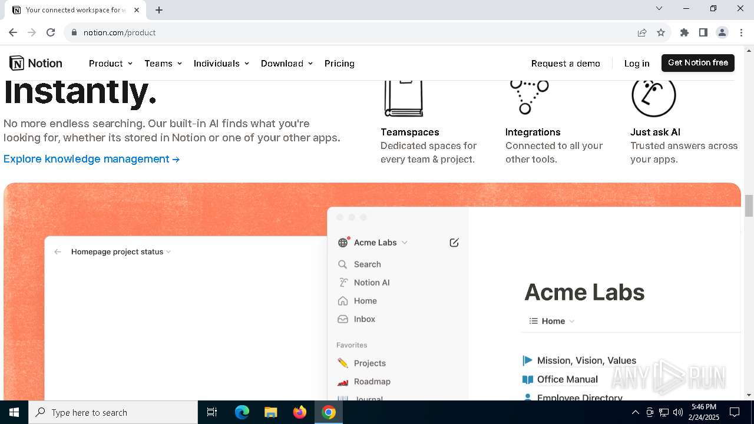Viewport: 754px width, 424px height.
Task: Click the Just ask AI face icon
Action: (x=653, y=98)
